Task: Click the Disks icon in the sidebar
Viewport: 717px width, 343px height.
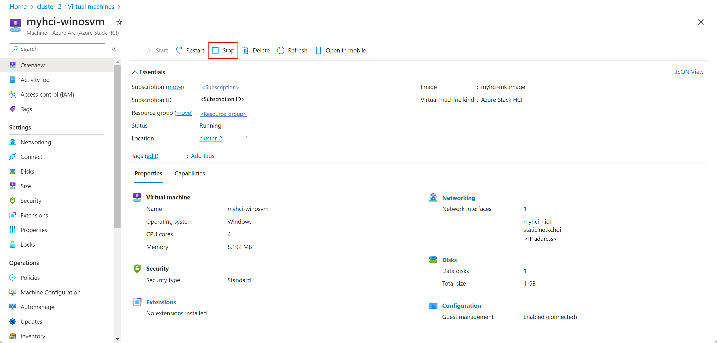Action: pyautogui.click(x=13, y=171)
